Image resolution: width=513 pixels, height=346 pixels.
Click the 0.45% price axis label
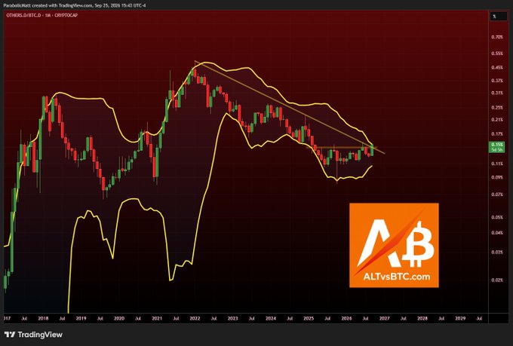coord(497,68)
